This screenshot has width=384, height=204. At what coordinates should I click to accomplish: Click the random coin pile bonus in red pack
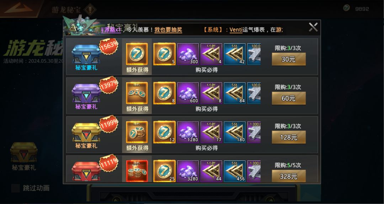137,171
